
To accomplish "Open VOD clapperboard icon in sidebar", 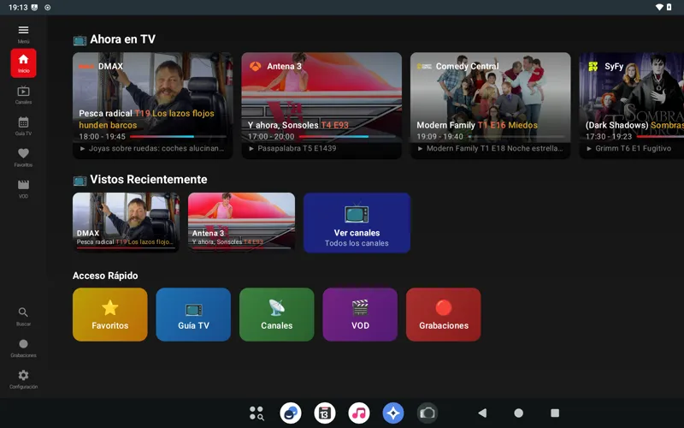I will pos(23,189).
